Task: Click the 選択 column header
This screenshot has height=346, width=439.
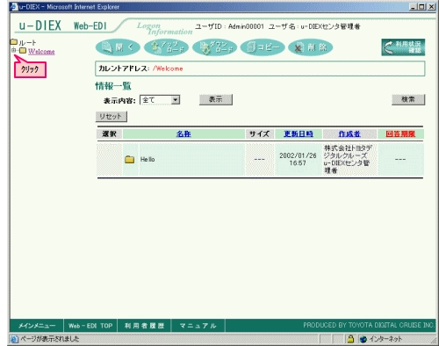Action: point(109,134)
